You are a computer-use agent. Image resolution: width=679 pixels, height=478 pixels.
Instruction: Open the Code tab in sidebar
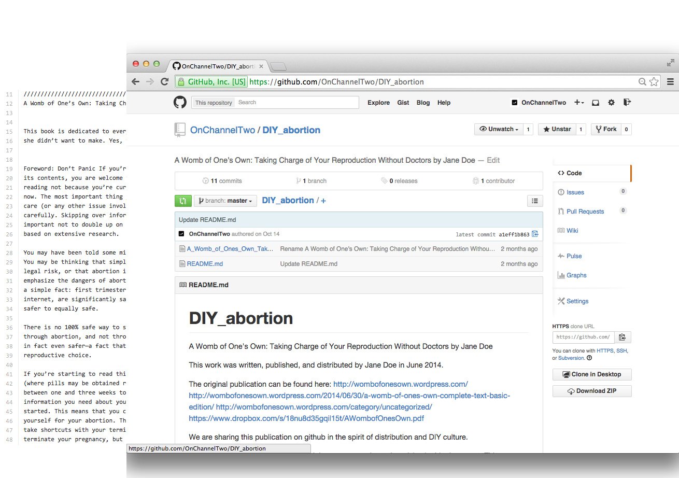click(x=592, y=173)
